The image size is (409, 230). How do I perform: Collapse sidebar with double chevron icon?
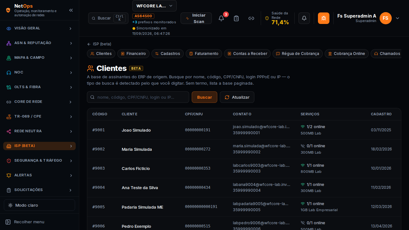71,10
